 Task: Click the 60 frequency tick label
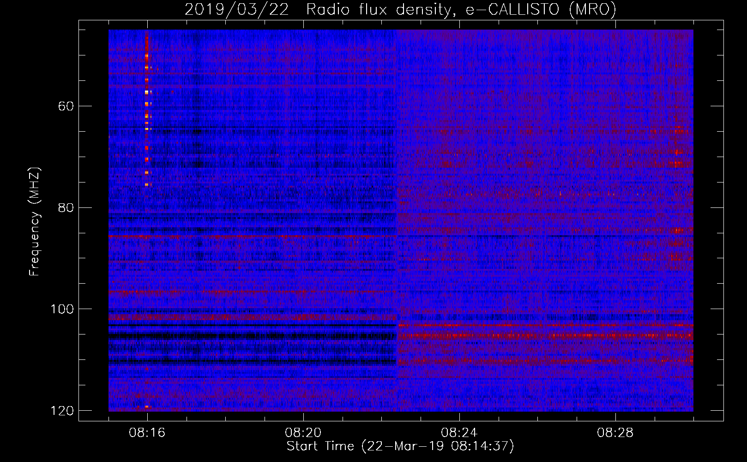click(66, 106)
